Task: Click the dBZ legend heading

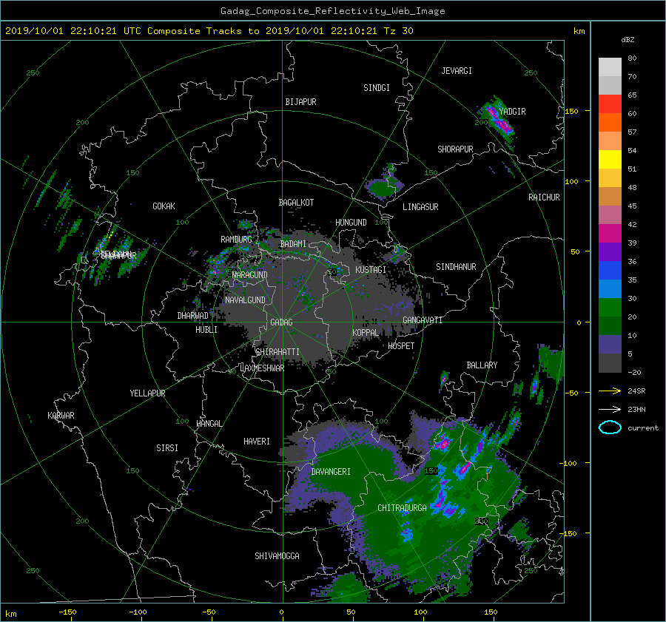Action: point(628,39)
